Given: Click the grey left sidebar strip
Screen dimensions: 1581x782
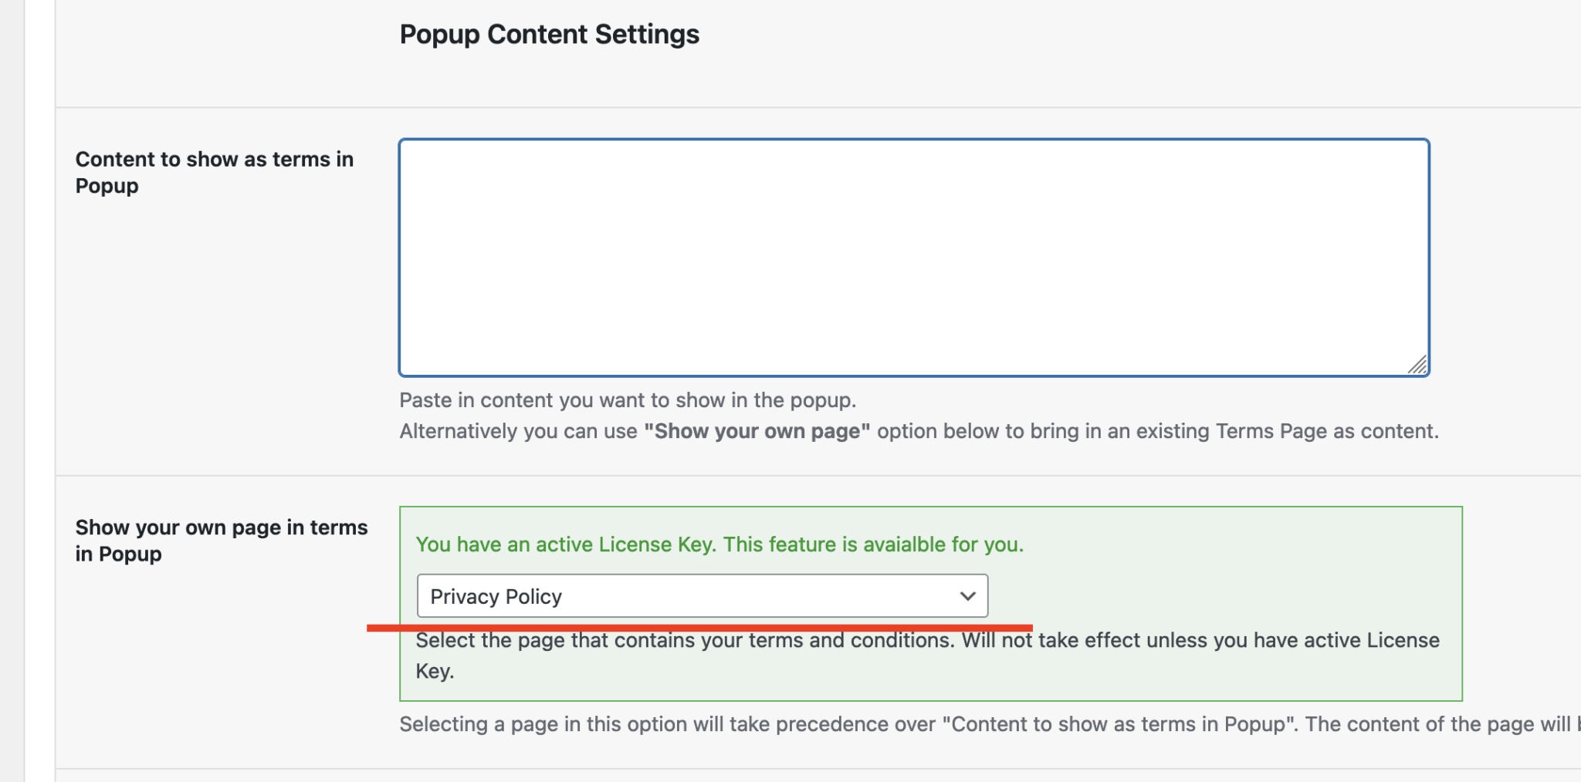Looking at the screenshot, I should pos(12,391).
